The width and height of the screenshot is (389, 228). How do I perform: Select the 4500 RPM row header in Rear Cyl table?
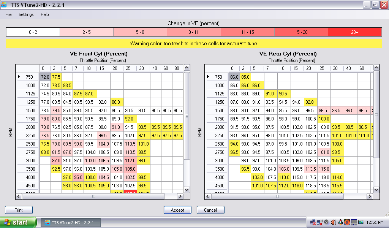(x=217, y=185)
